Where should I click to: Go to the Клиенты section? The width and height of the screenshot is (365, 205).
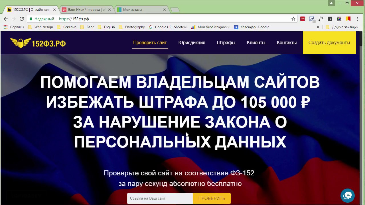(256, 43)
